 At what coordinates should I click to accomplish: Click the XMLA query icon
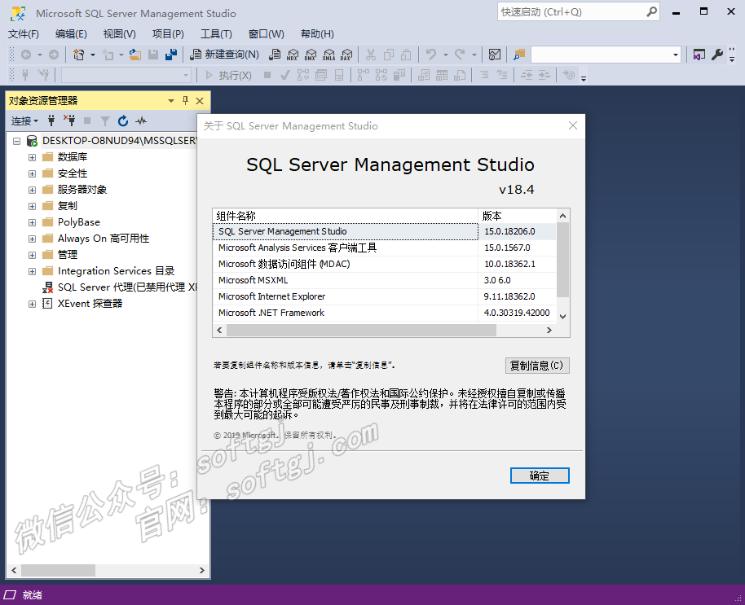(x=328, y=55)
